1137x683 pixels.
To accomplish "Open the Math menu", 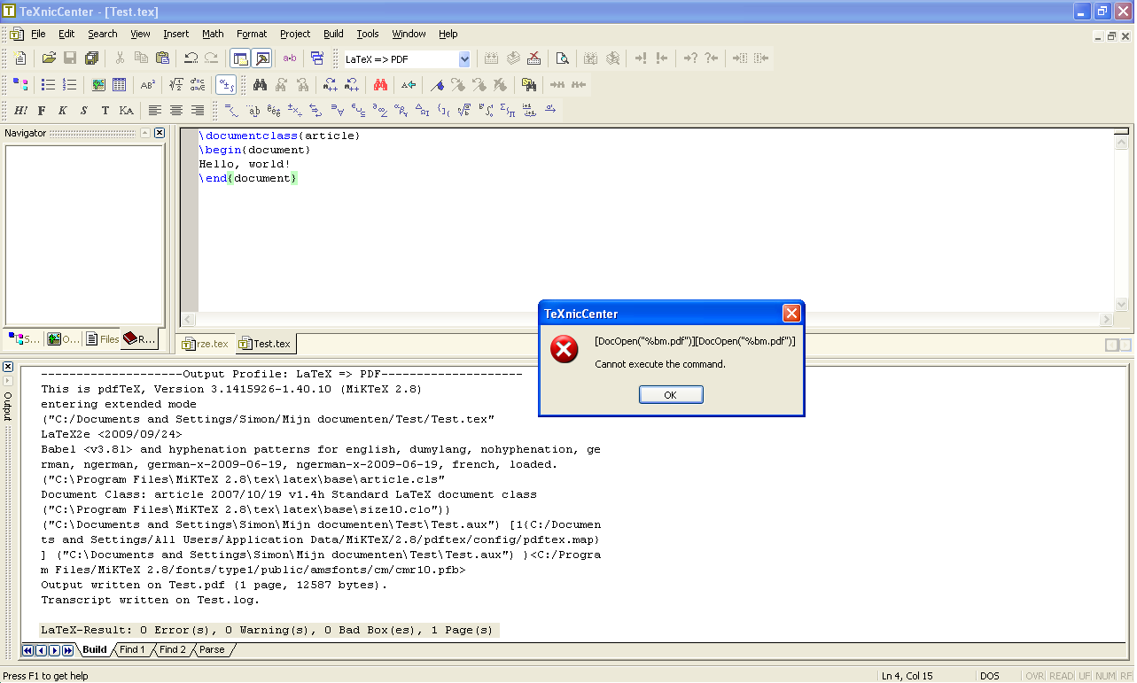I will (x=213, y=34).
